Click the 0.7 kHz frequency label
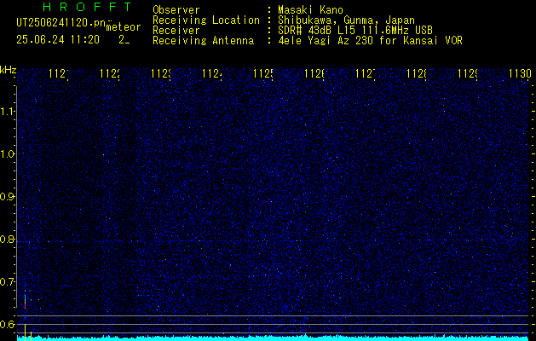 click(x=8, y=282)
